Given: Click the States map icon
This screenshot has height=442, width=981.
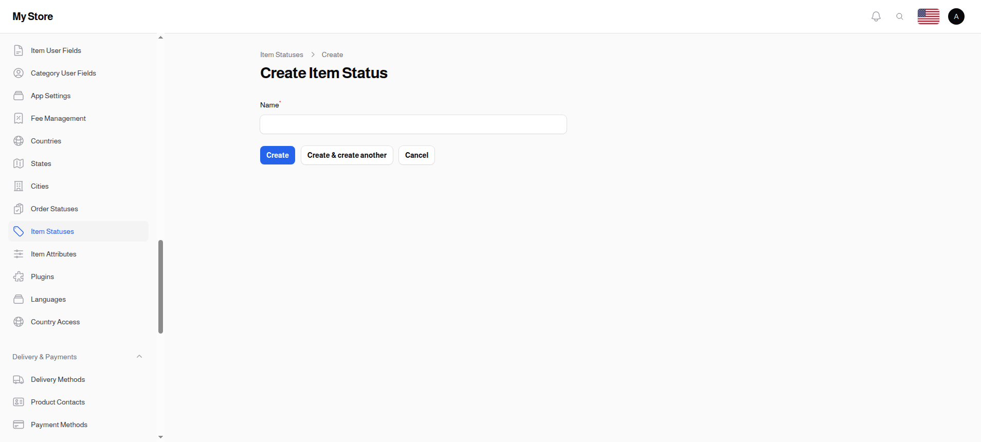Looking at the screenshot, I should point(19,163).
